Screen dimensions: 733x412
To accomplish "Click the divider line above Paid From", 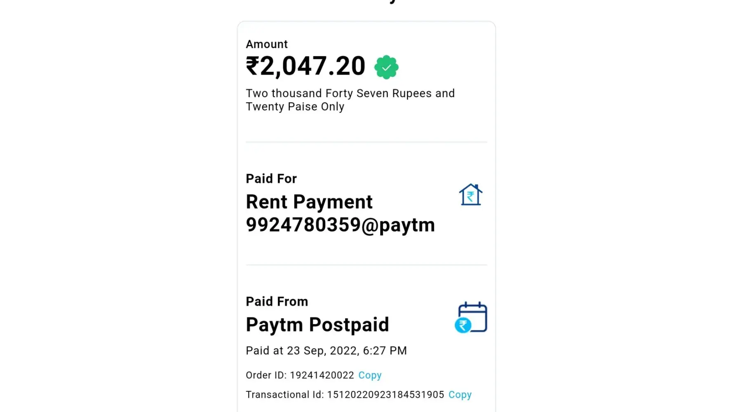I will pos(366,265).
